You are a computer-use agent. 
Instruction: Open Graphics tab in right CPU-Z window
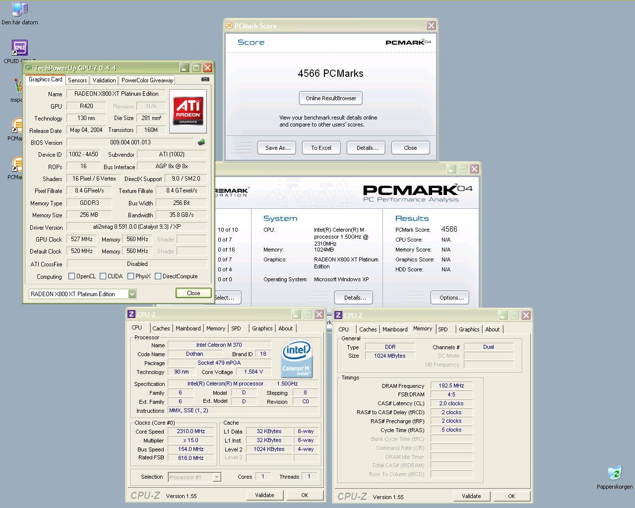click(x=469, y=329)
